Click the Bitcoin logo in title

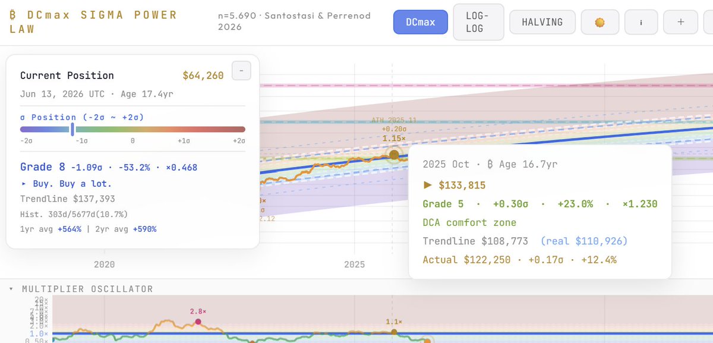click(x=12, y=15)
